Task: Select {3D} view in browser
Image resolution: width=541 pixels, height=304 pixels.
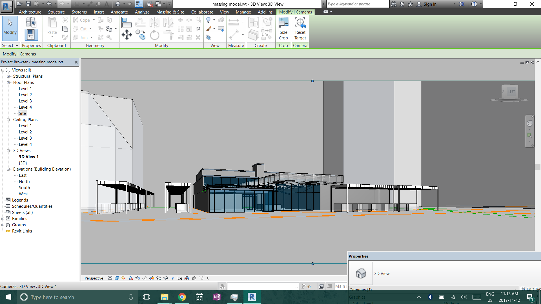Action: tap(23, 163)
